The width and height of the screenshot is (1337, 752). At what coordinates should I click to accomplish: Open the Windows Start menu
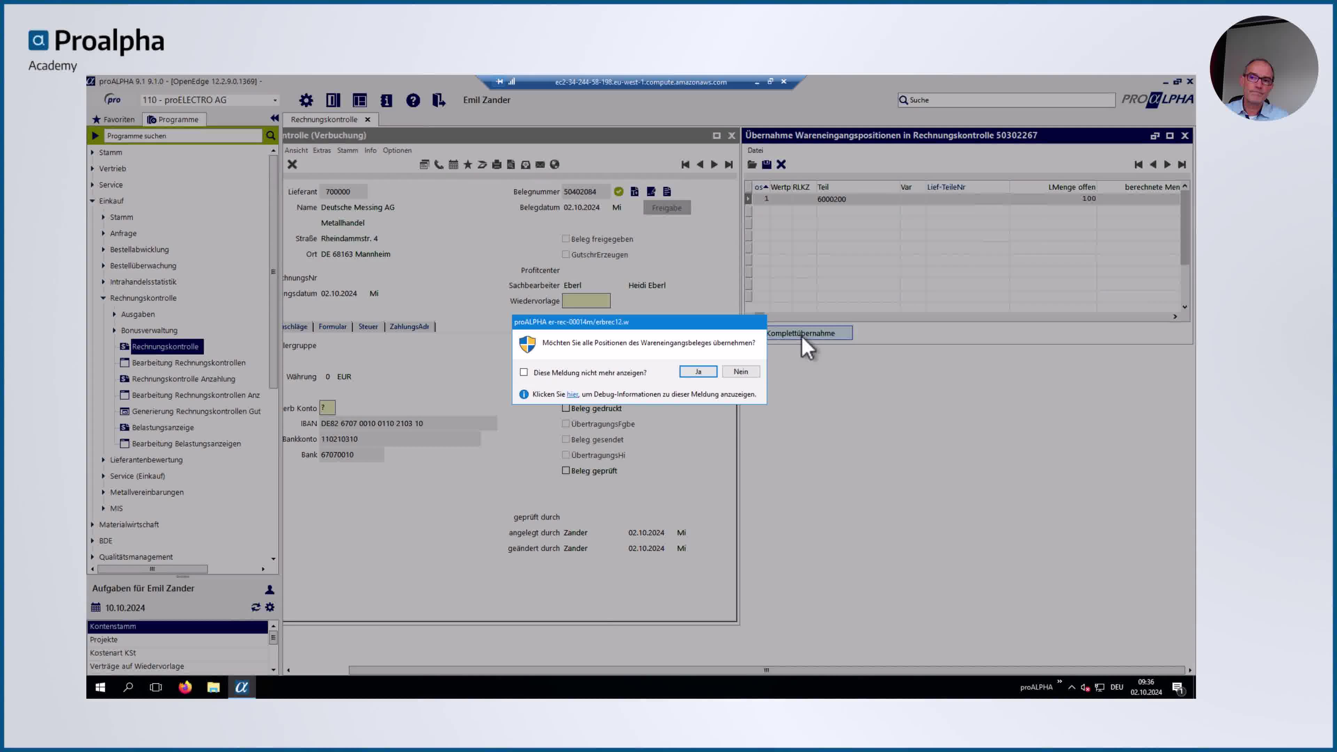click(100, 687)
